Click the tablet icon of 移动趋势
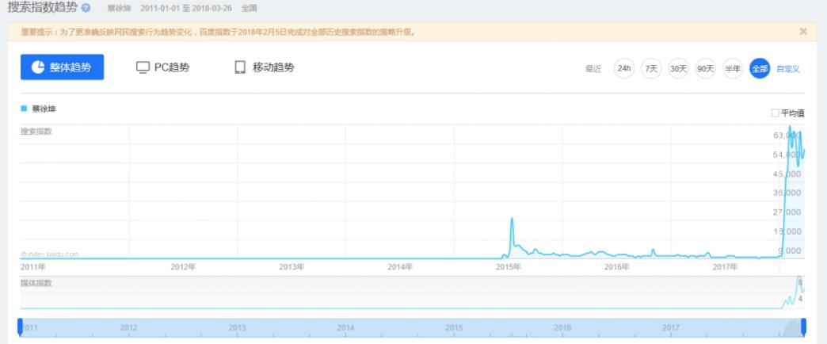827x344 pixels. pyautogui.click(x=240, y=67)
